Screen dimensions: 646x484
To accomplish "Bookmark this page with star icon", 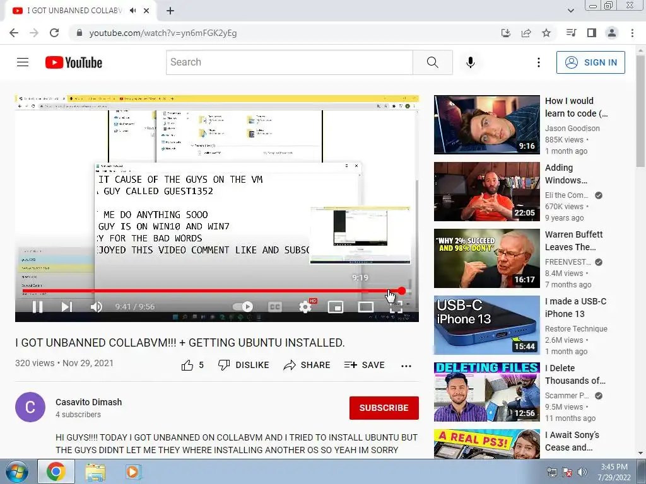I will pyautogui.click(x=546, y=33).
